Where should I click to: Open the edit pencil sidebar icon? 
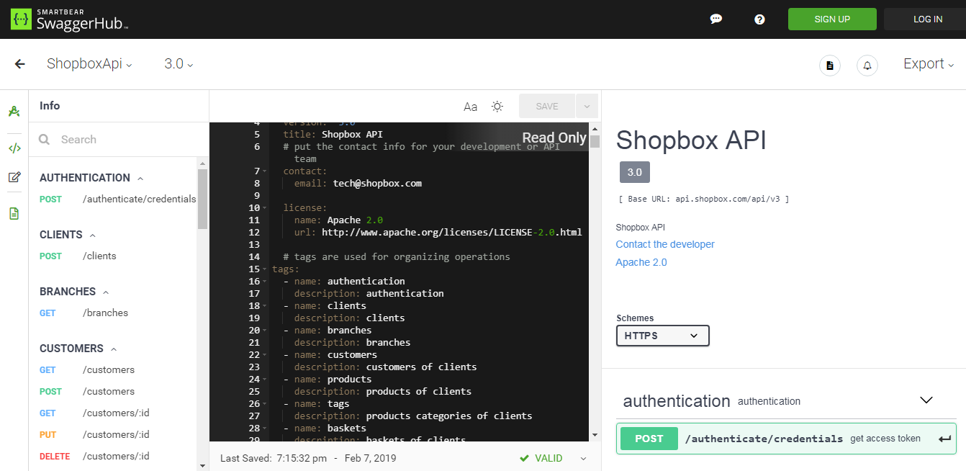(14, 177)
